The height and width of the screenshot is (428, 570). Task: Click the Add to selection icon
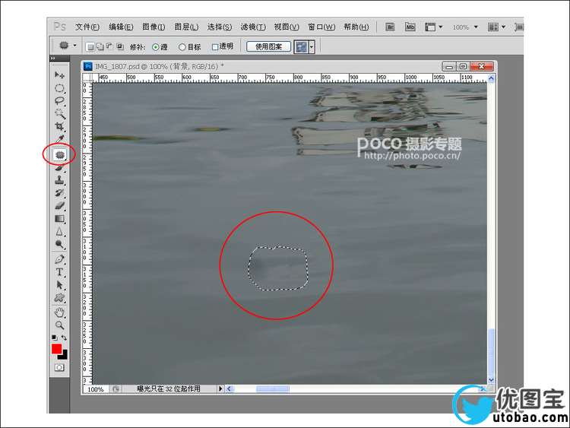coord(100,46)
